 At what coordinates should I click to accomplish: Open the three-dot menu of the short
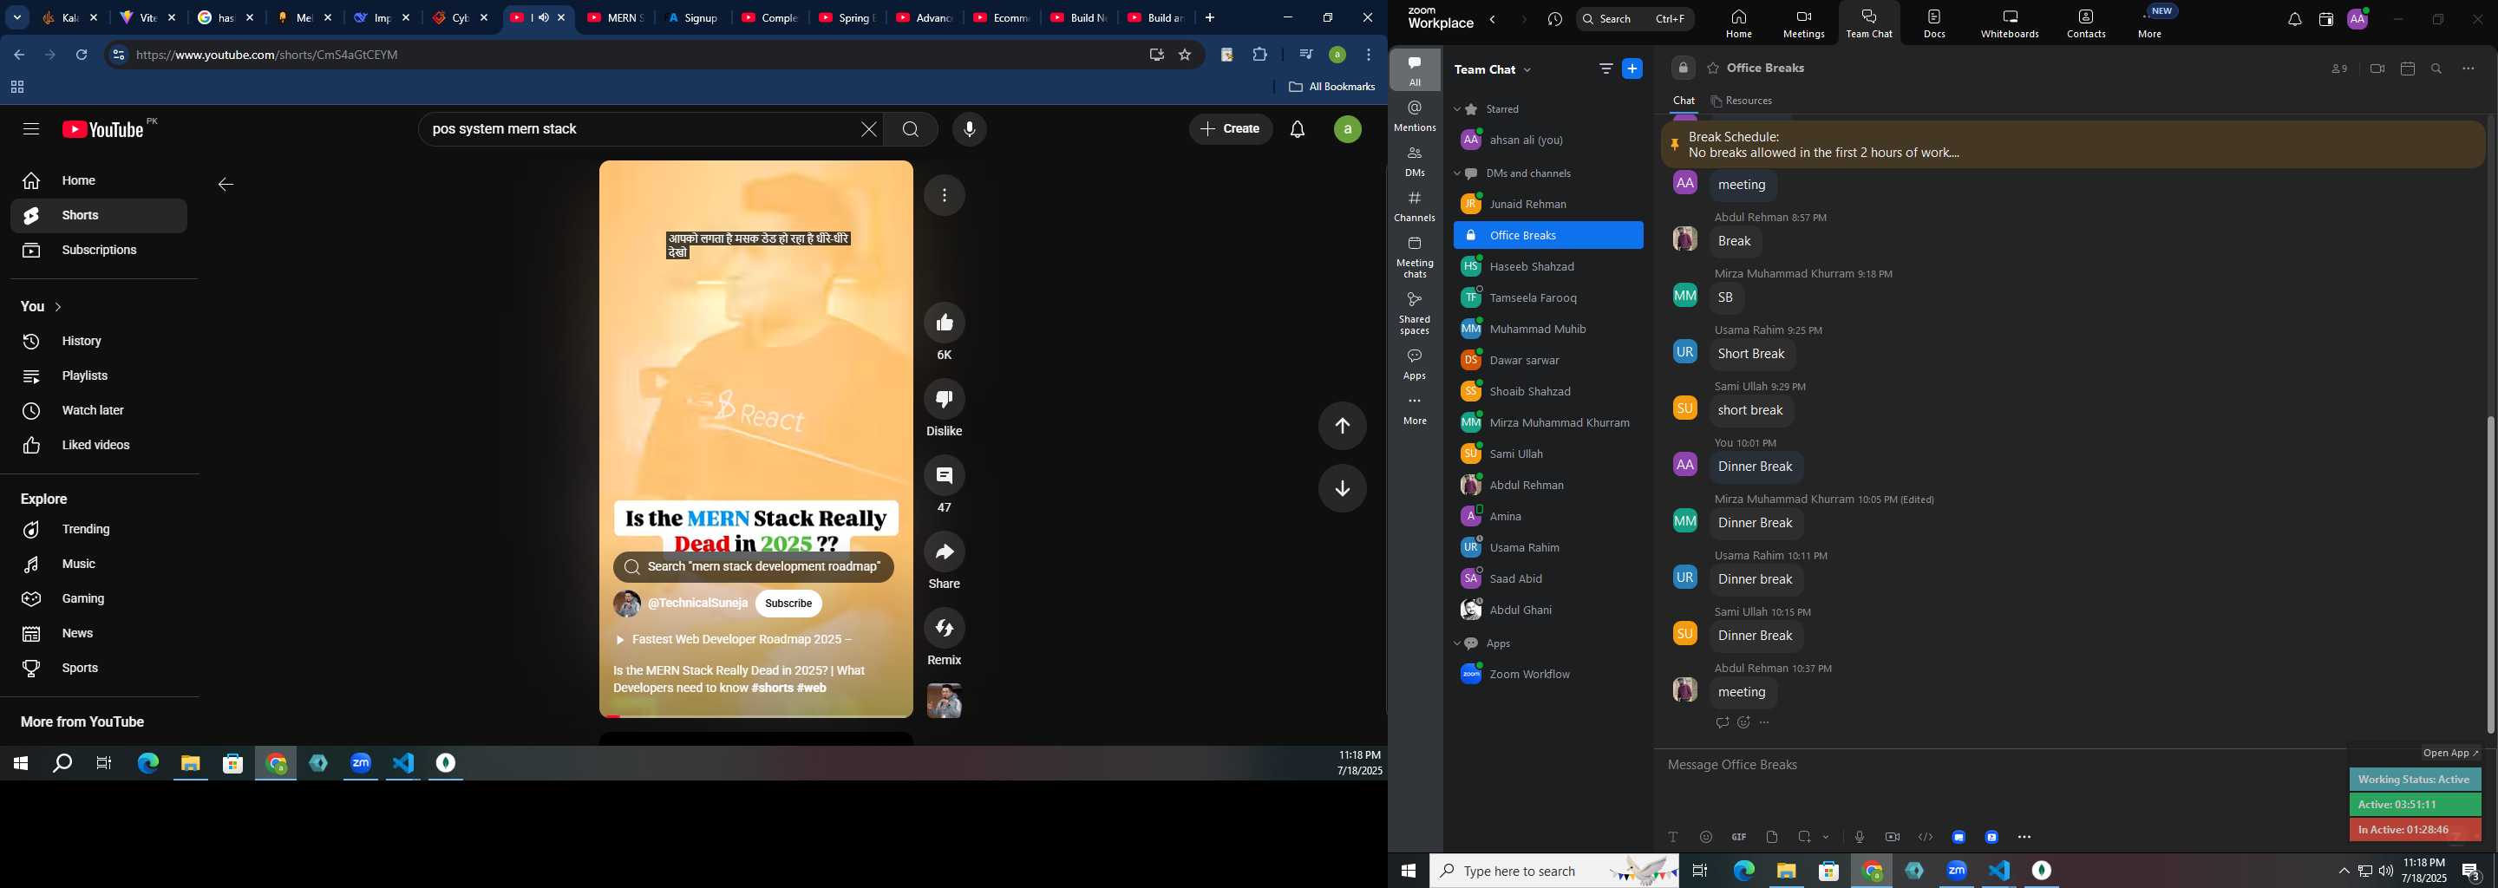pyautogui.click(x=945, y=196)
